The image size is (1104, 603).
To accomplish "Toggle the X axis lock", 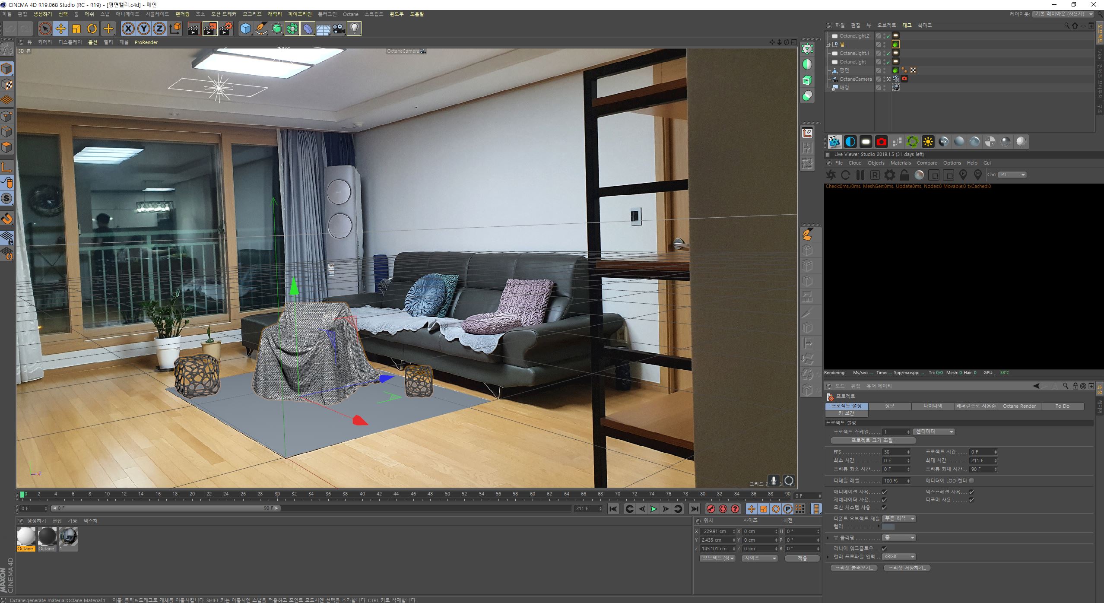I will tap(128, 29).
